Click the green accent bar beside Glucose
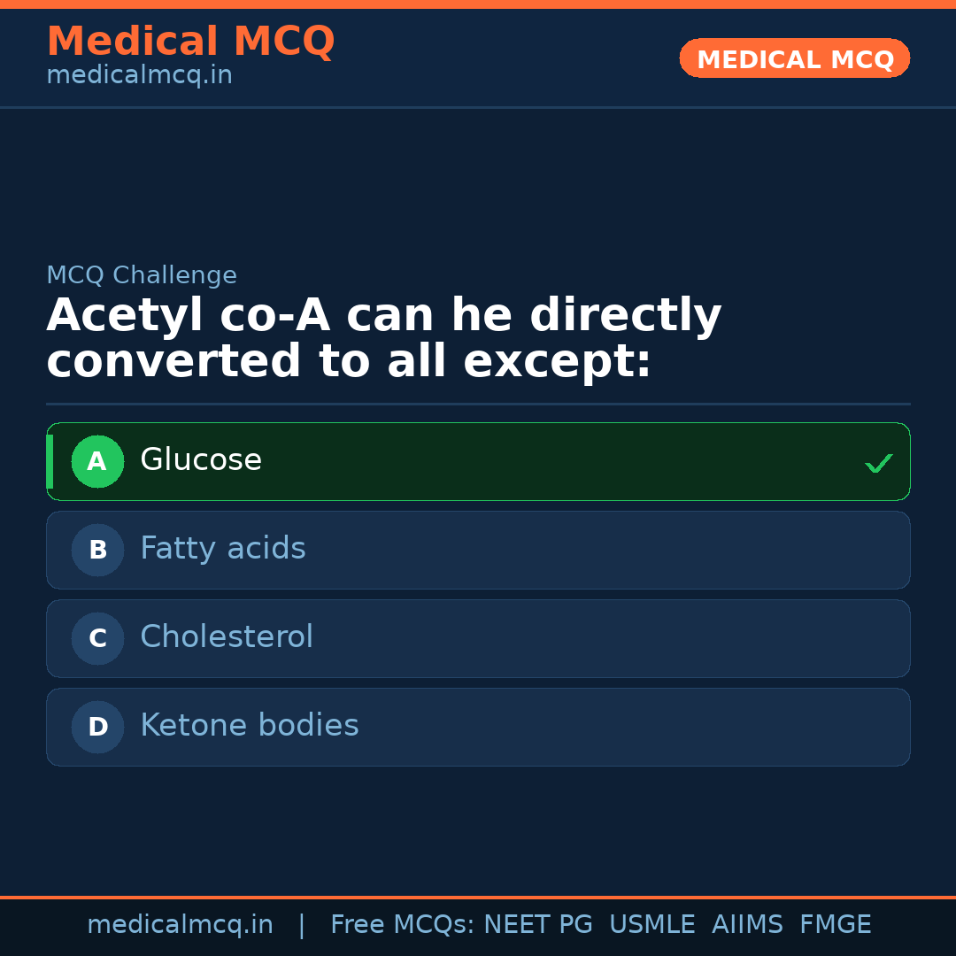The image size is (956, 956). (x=50, y=461)
